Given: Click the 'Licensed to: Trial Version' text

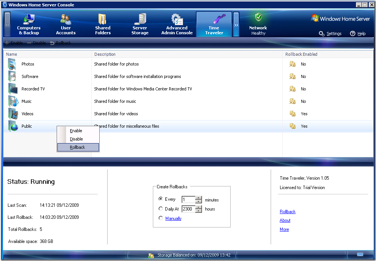Looking at the screenshot, I should coord(302,188).
